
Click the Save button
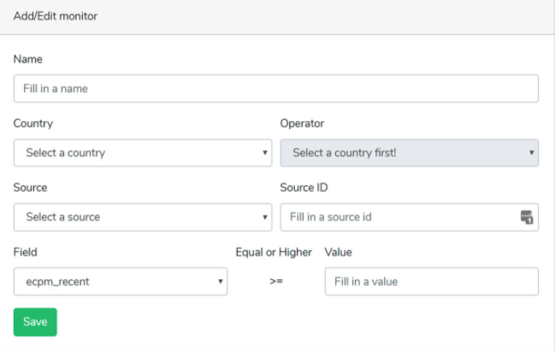35,322
